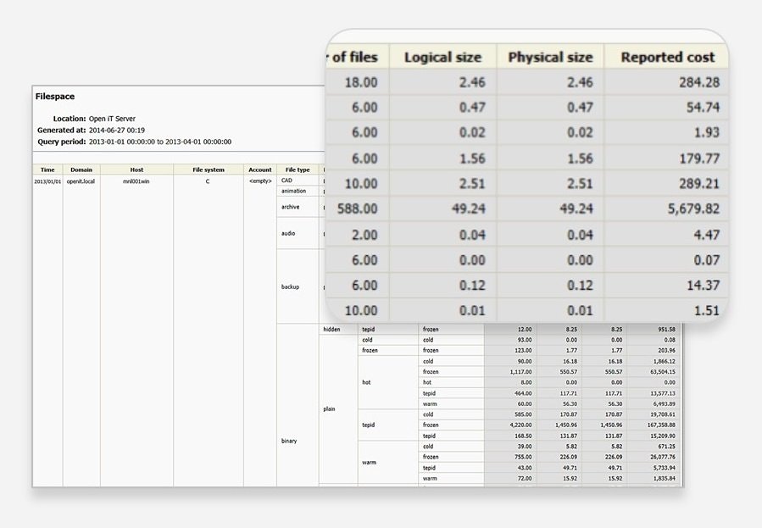Click the "Time" column header
The image size is (762, 528).
47,169
